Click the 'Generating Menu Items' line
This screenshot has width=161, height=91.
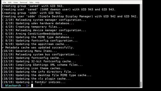(29, 51)
